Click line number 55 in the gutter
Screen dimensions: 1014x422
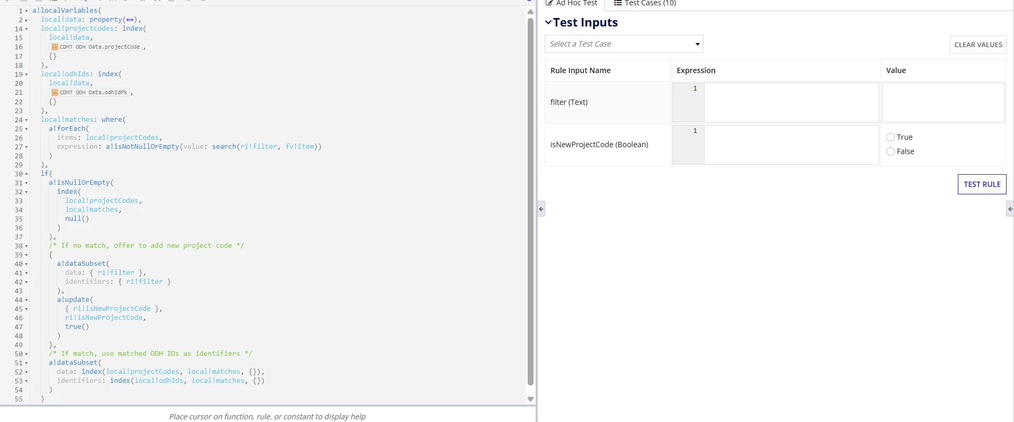tap(19, 399)
